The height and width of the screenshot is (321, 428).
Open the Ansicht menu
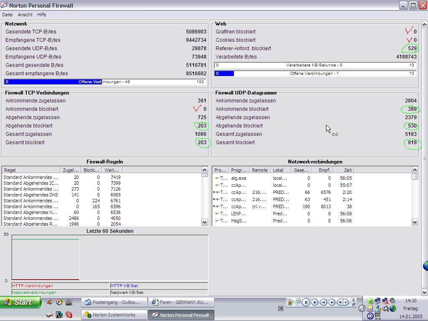pyautogui.click(x=25, y=15)
